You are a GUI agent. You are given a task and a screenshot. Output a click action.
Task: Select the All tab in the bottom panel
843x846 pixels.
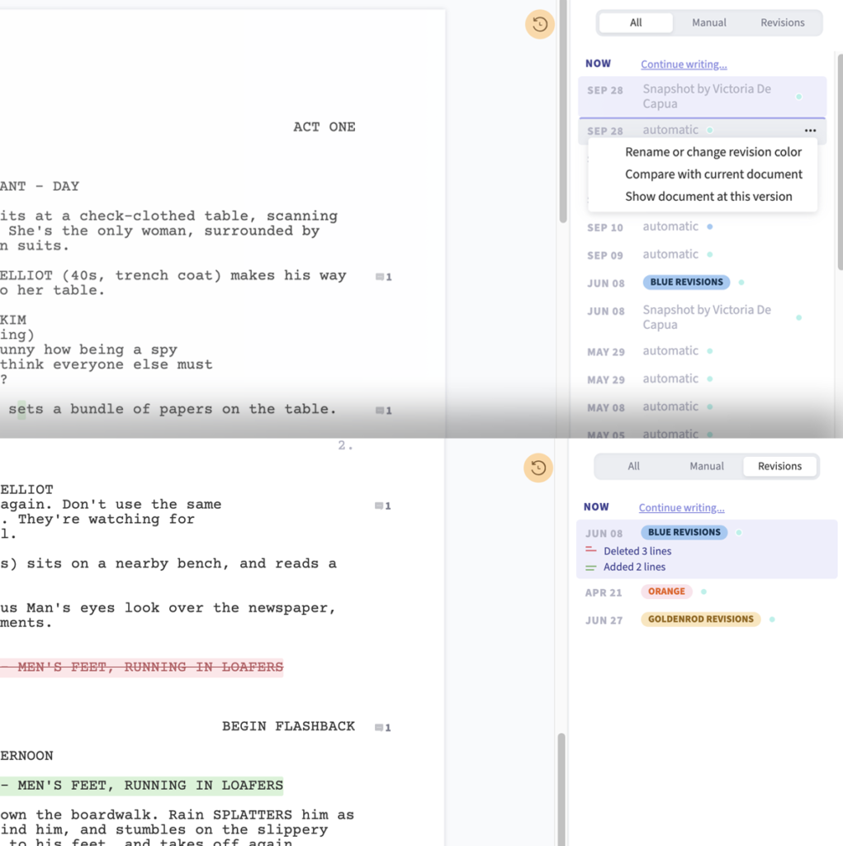[633, 466]
